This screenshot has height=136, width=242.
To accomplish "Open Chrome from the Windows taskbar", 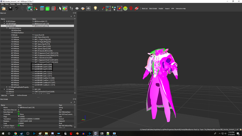I will (15, 133).
